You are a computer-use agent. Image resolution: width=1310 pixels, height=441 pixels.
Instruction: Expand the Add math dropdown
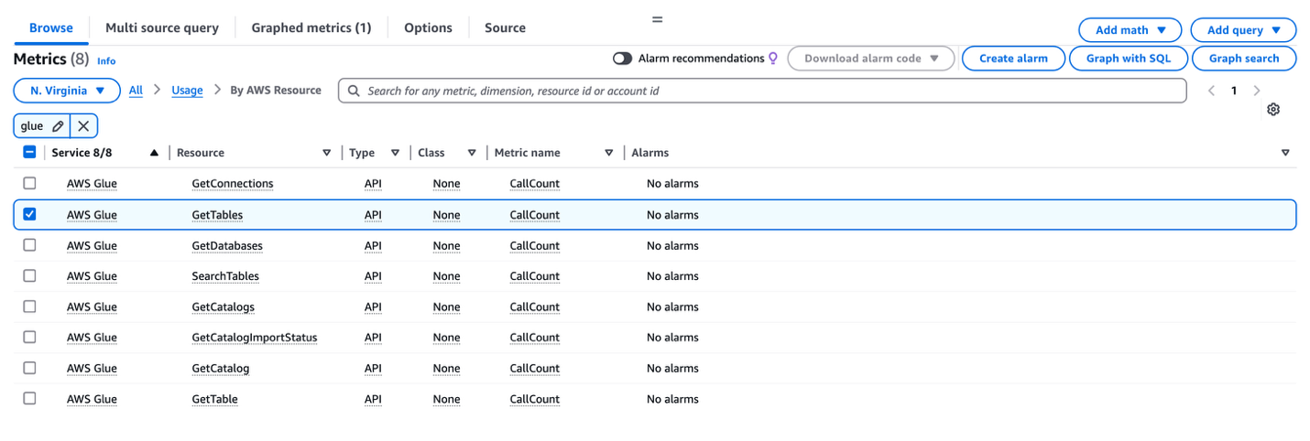tap(1130, 30)
